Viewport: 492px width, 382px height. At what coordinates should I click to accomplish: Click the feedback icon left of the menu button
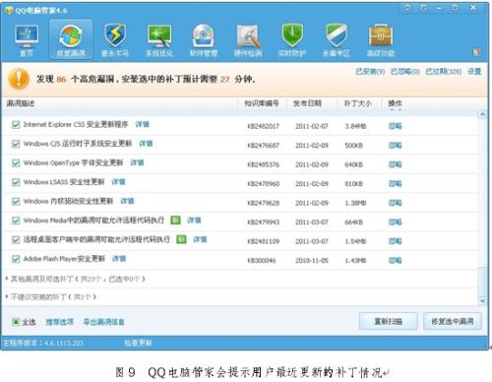pos(407,7)
